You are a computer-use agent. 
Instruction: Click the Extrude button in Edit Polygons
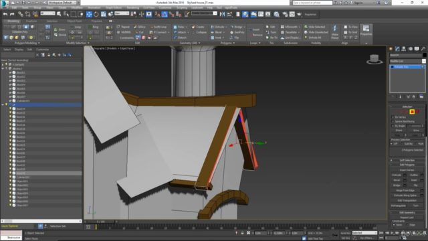[397, 175]
